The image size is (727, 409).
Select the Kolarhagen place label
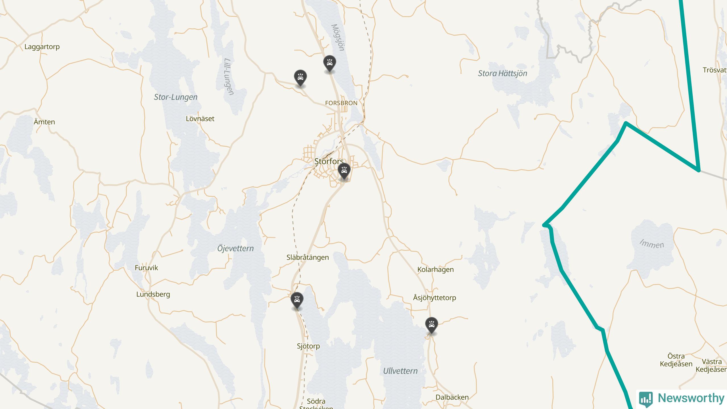(x=436, y=270)
